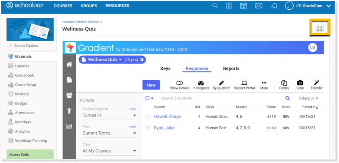339x163 pixels.
Task: Open the calendar icon in header
Action: click(243, 6)
